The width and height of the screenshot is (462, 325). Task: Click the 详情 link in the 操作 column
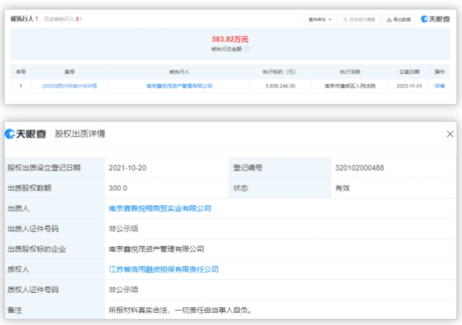point(439,86)
